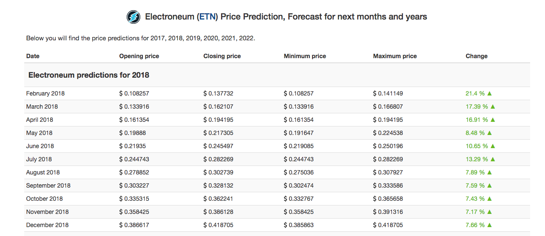The width and height of the screenshot is (545, 236).
Task: Click the up triangle for August 2018
Action: tap(489, 172)
